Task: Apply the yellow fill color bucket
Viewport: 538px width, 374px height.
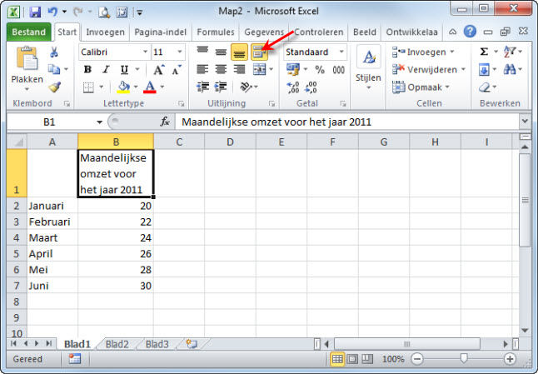Action: [x=123, y=87]
